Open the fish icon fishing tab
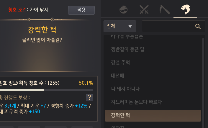 click(x=186, y=9)
